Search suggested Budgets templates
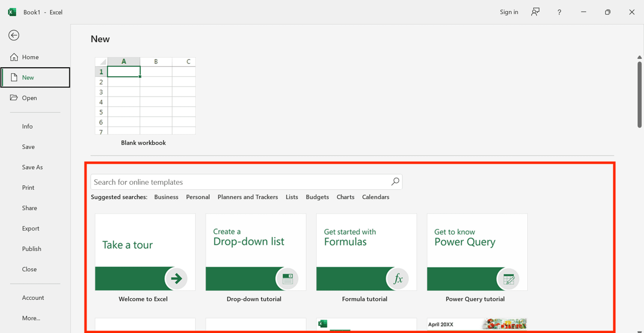 [x=317, y=197]
